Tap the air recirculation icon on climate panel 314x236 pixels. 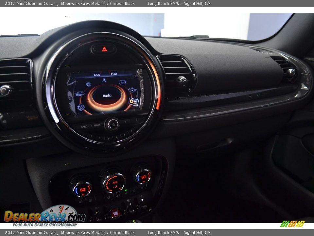point(118,195)
